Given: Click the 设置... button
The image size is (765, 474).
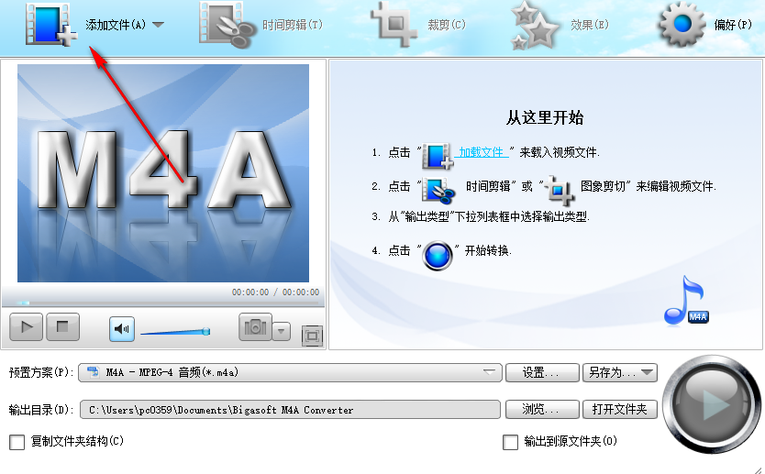Looking at the screenshot, I should (x=542, y=372).
